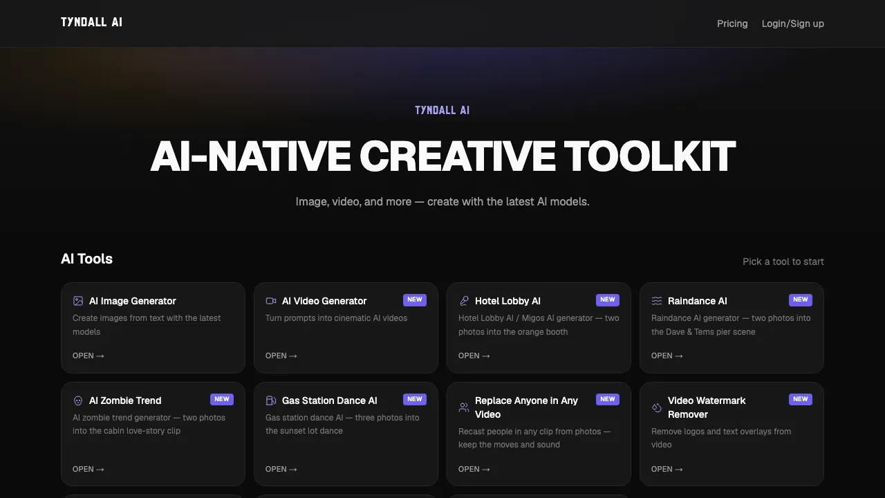Viewport: 885px width, 498px height.
Task: Click OPEN under AI Video Generator
Action: [281, 356]
